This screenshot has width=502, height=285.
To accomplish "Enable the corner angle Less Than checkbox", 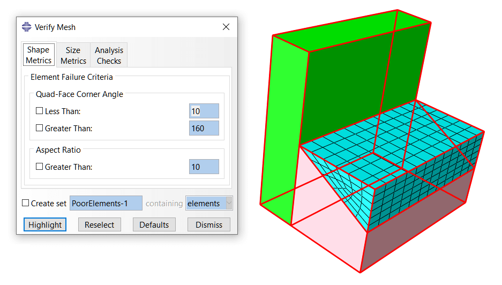I will pos(39,111).
